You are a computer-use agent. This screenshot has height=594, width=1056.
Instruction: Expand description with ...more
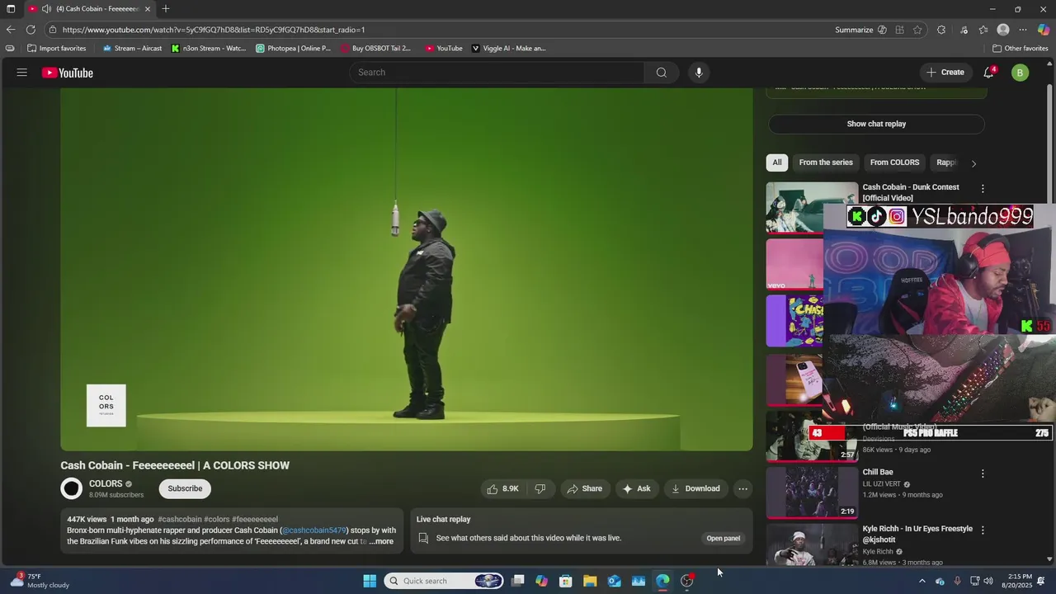point(381,541)
